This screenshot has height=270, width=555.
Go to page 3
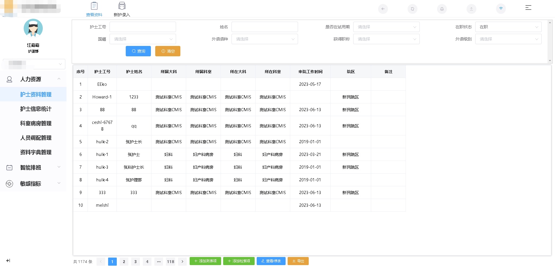[x=136, y=262]
